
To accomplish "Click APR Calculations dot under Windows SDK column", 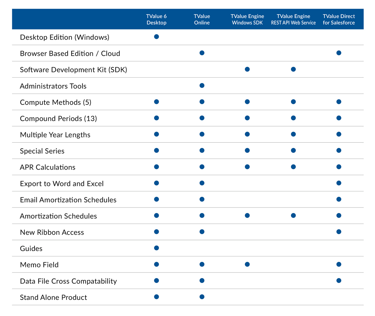I will (247, 167).
